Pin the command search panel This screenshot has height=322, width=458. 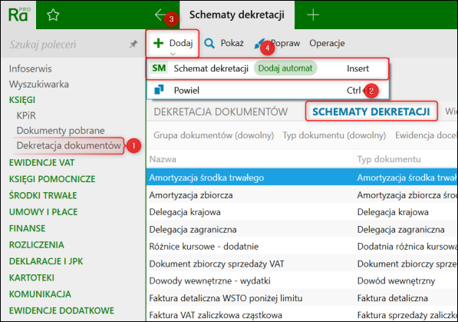coord(133,45)
